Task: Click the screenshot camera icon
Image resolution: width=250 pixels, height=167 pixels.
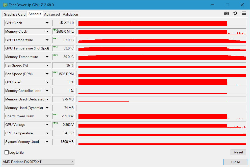Action: (227, 13)
